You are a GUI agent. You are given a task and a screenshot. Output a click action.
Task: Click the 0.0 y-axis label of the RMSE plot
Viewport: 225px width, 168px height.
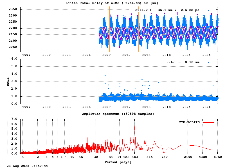click(14, 104)
